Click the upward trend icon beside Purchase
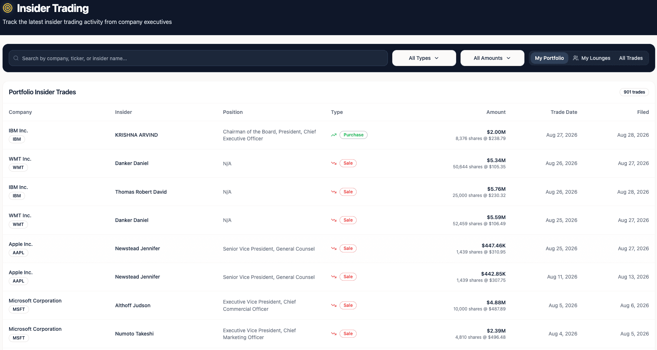Viewport: 657px width, 350px height. (334, 135)
